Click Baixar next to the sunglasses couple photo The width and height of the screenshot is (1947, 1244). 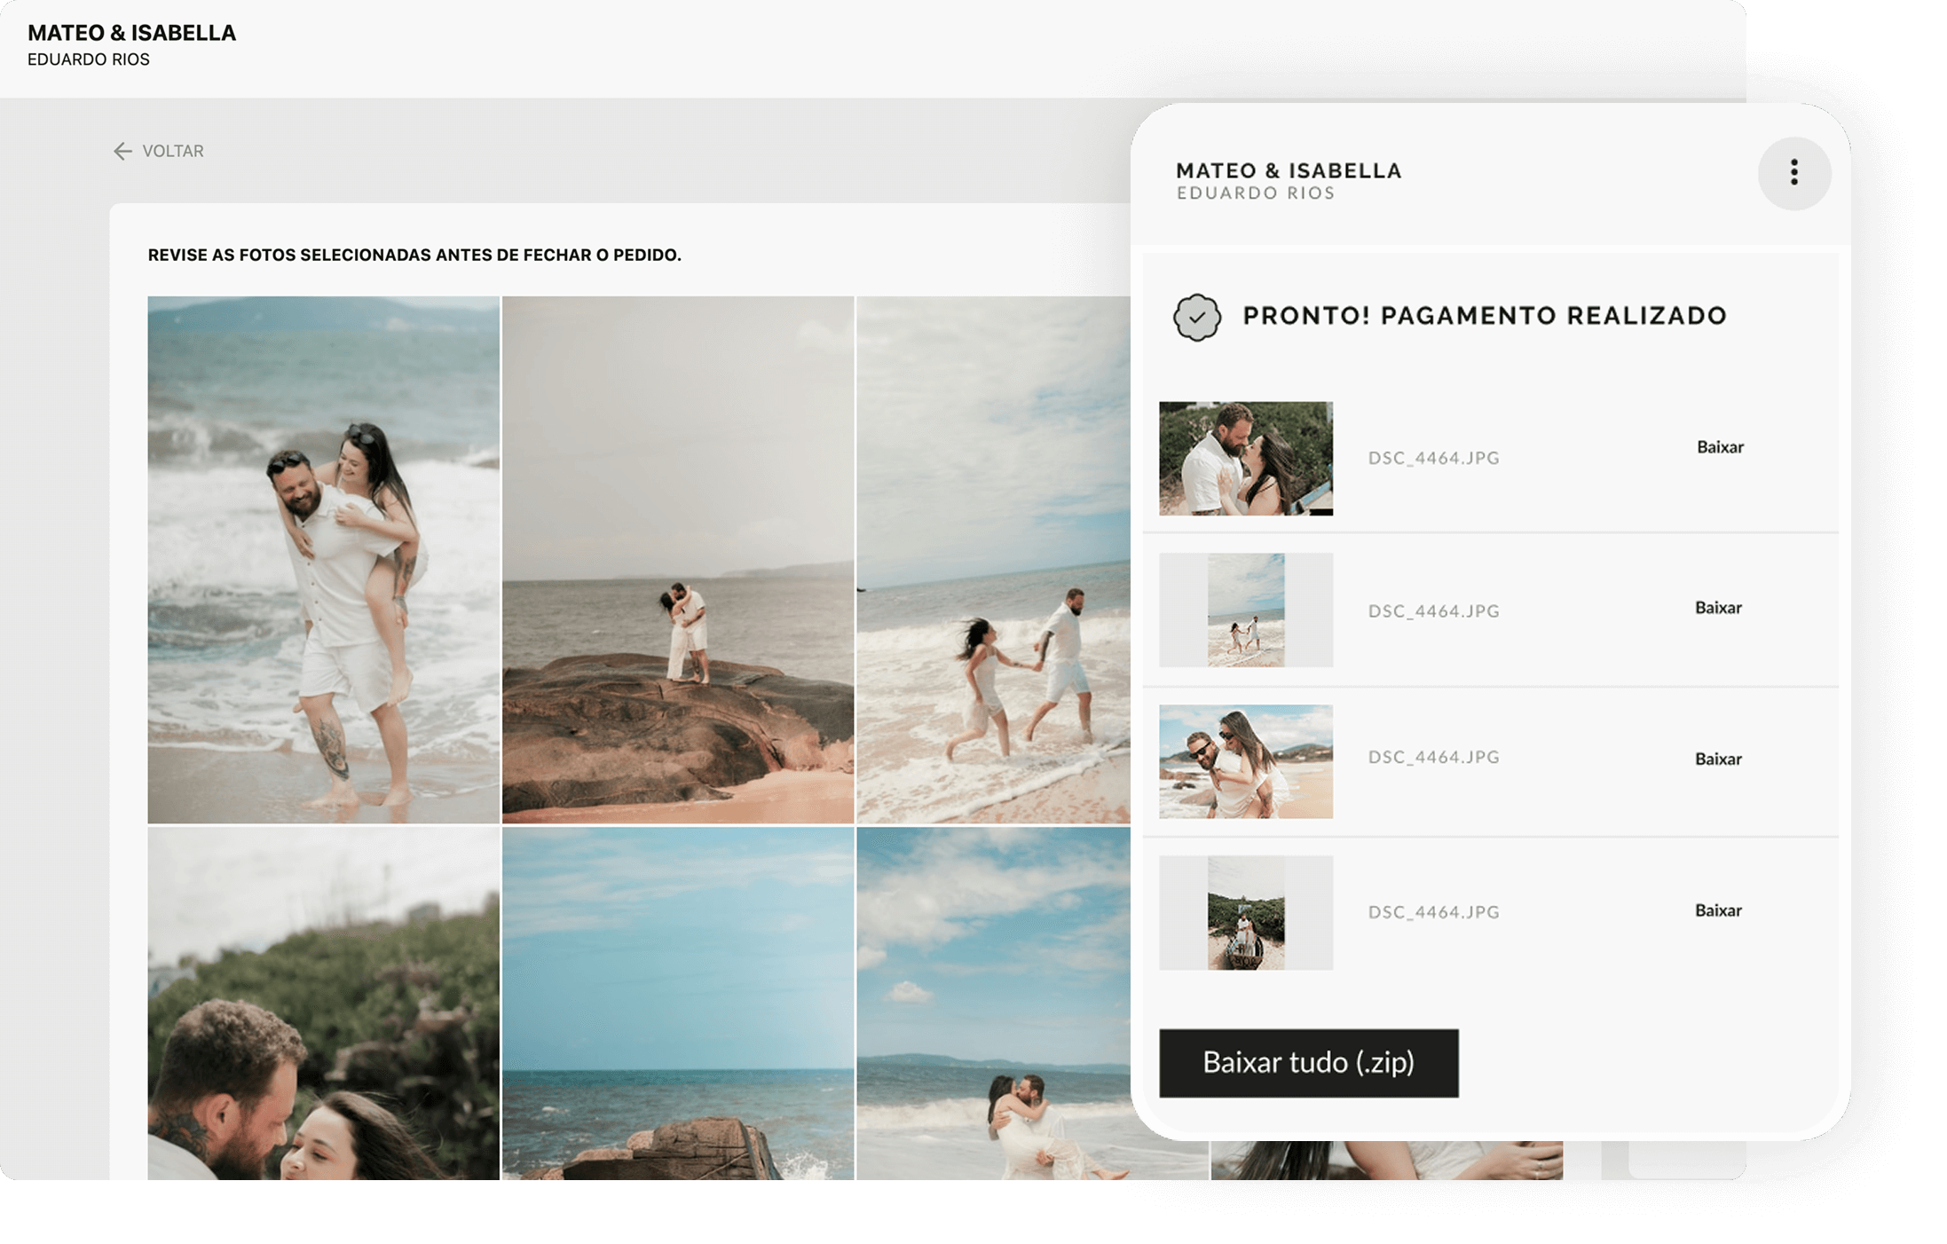pyautogui.click(x=1717, y=759)
